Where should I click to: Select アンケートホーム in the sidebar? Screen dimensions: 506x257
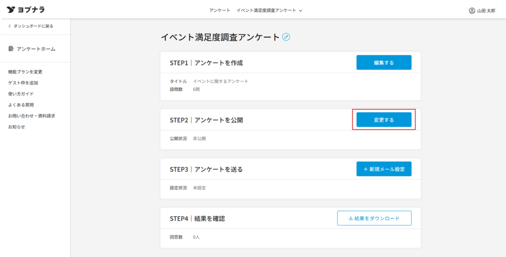36,49
